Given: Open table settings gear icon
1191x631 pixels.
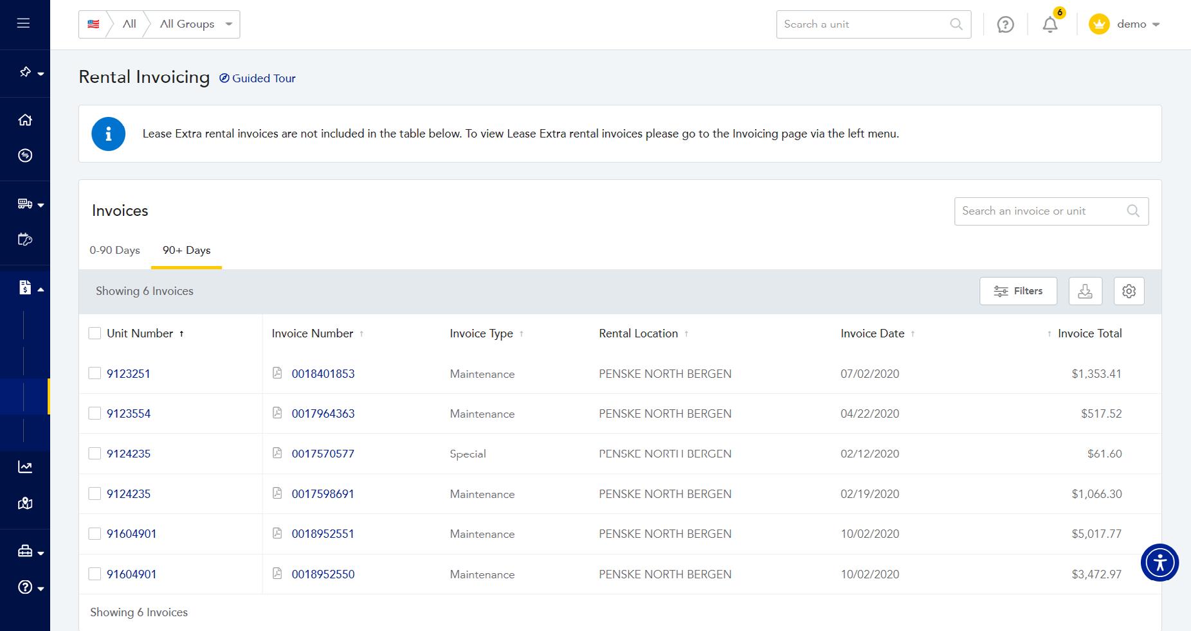Looking at the screenshot, I should 1129,291.
